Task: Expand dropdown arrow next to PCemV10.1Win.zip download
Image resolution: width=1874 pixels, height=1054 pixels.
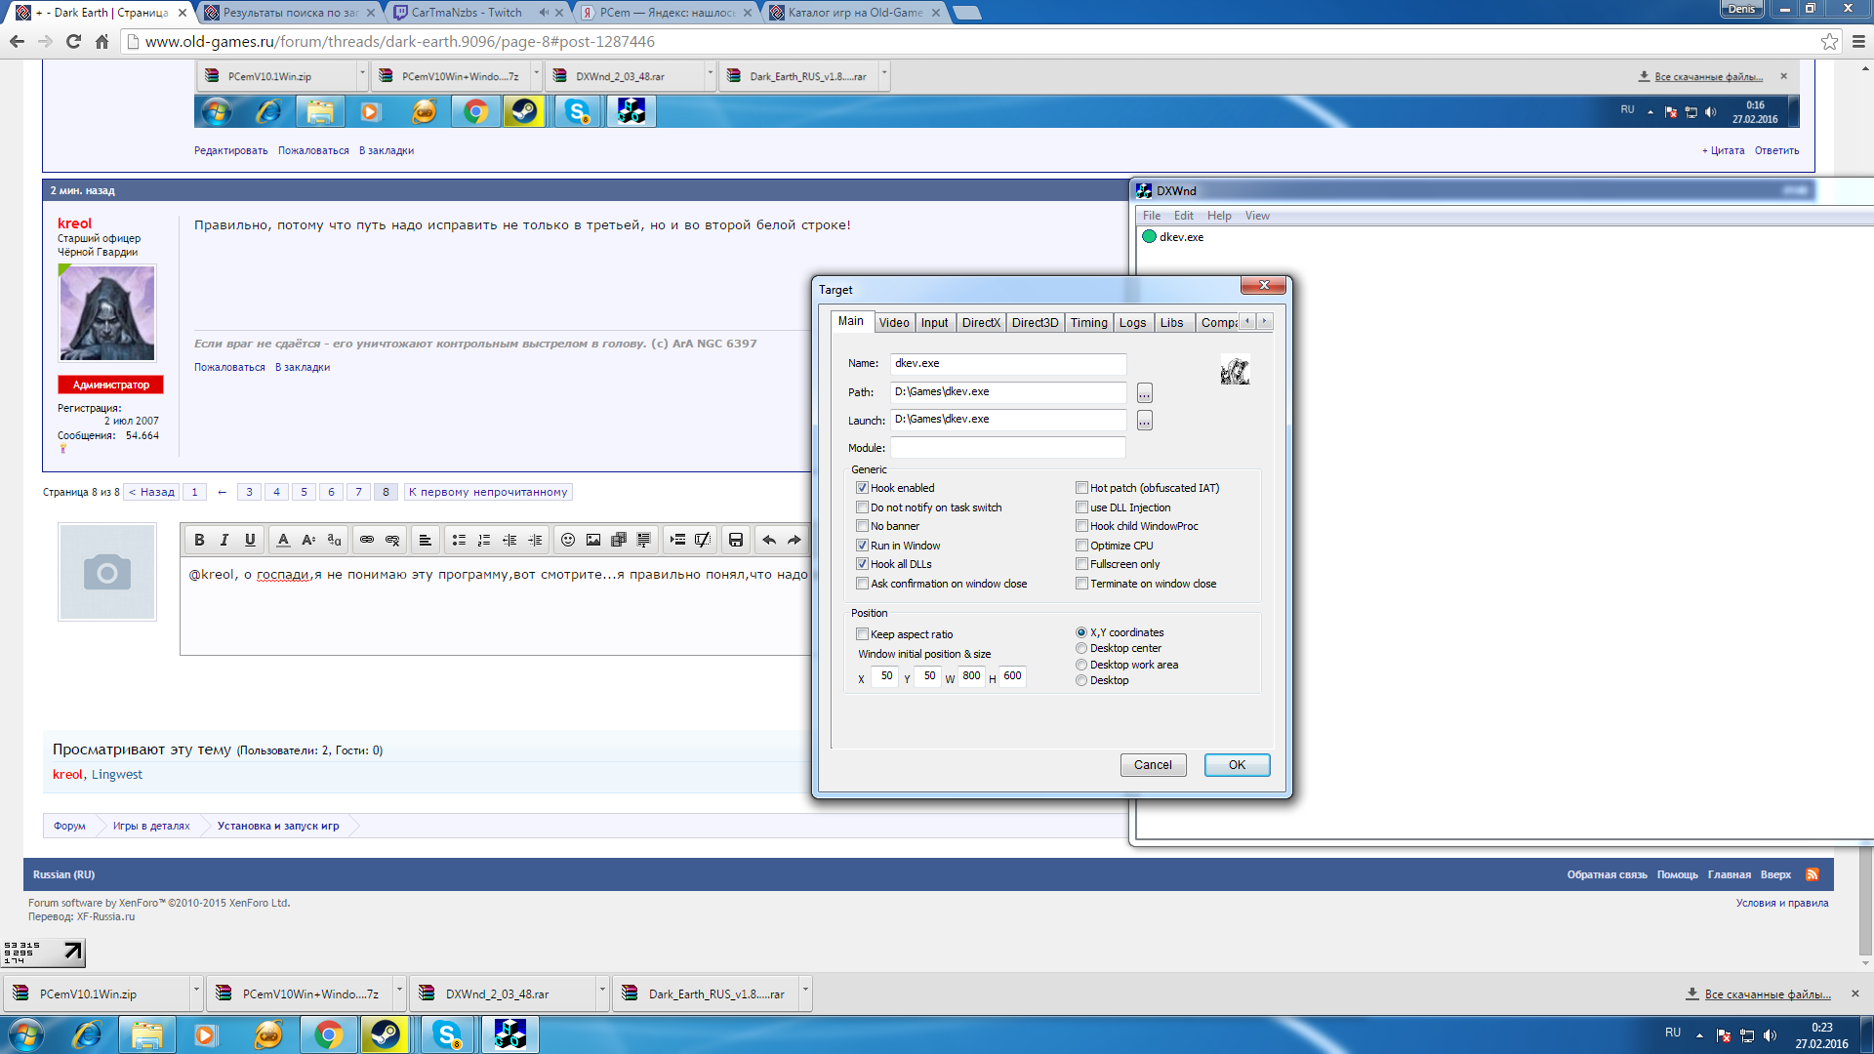Action: 196,991
